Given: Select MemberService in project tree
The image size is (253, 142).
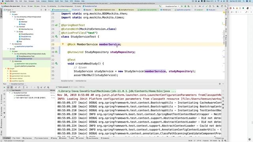Looking at the screenshot, I should pyautogui.click(x=27, y=29).
